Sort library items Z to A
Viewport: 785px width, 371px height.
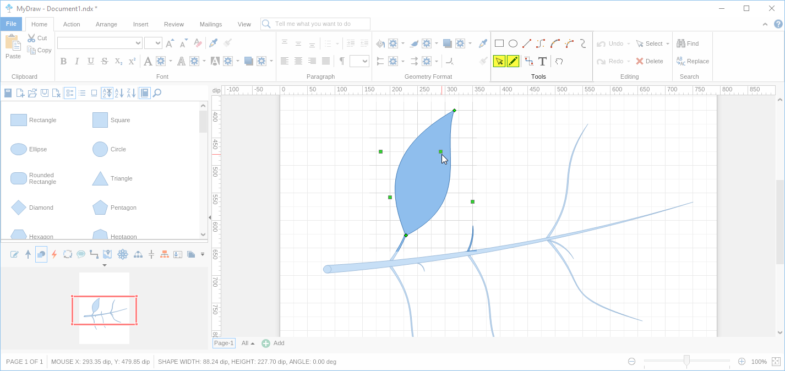point(131,93)
